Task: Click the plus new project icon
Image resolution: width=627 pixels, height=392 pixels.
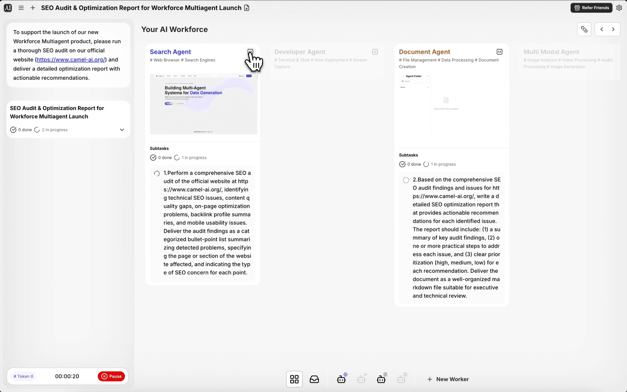Action: point(33,8)
